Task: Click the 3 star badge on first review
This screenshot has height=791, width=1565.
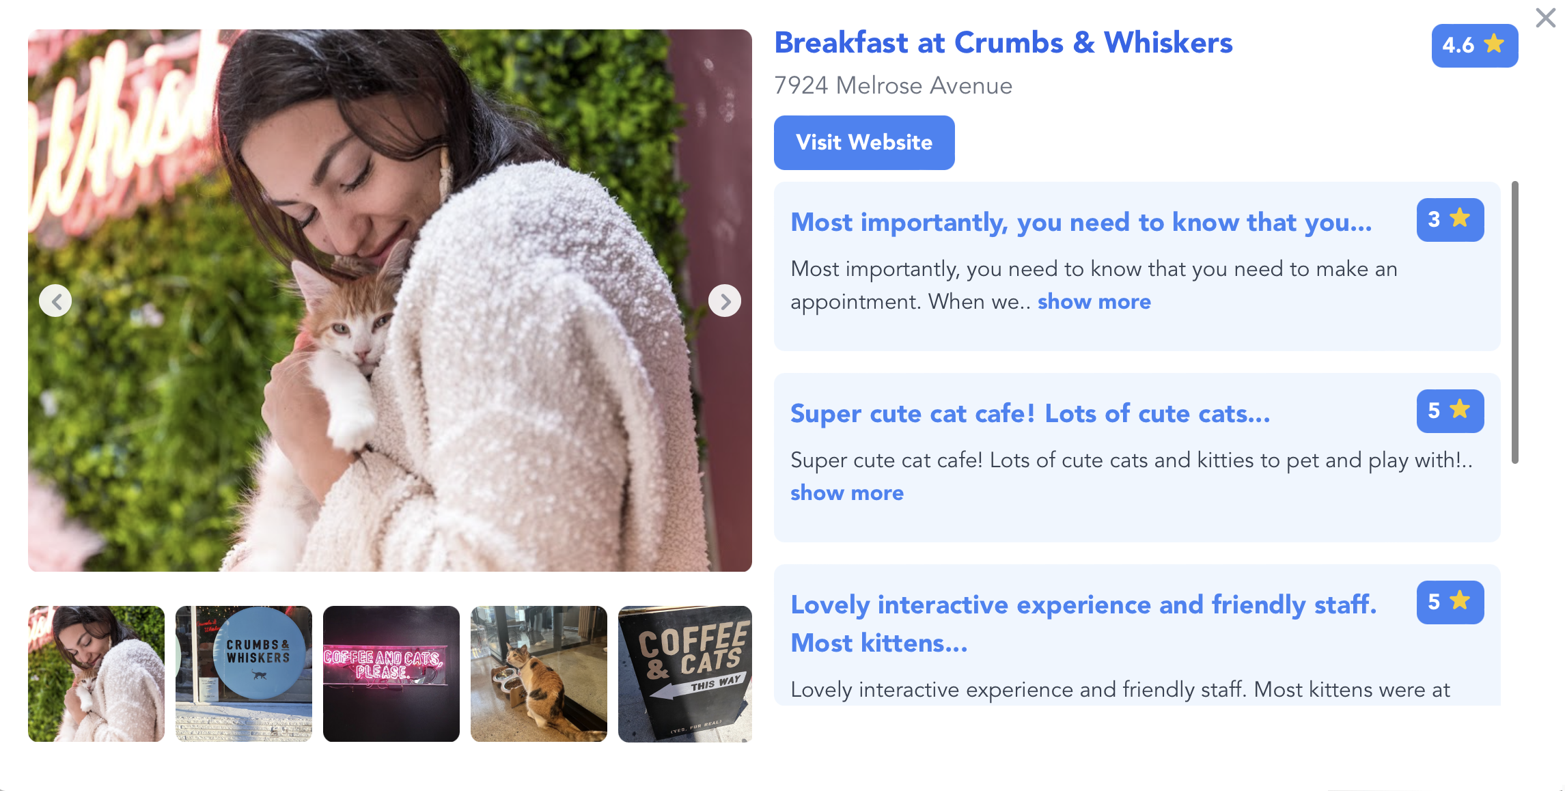Action: [1450, 219]
